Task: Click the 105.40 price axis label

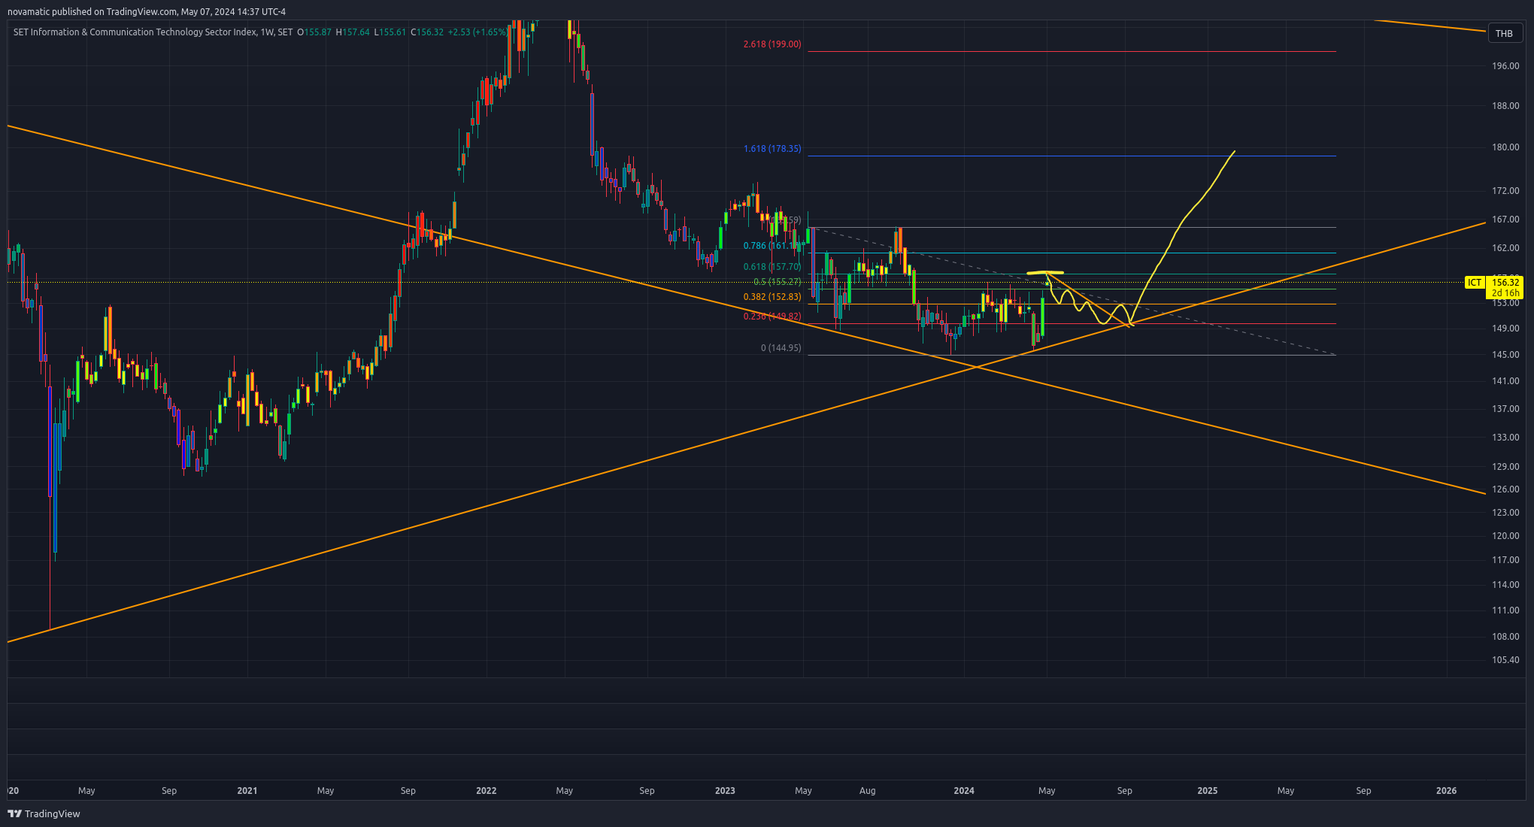Action: coord(1505,660)
